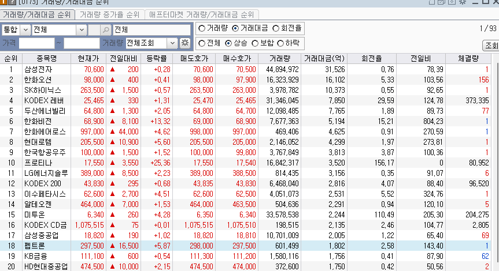Click 한화비전 current price 68,900
Image resolution: width=499 pixels, height=271 pixels.
coord(94,121)
